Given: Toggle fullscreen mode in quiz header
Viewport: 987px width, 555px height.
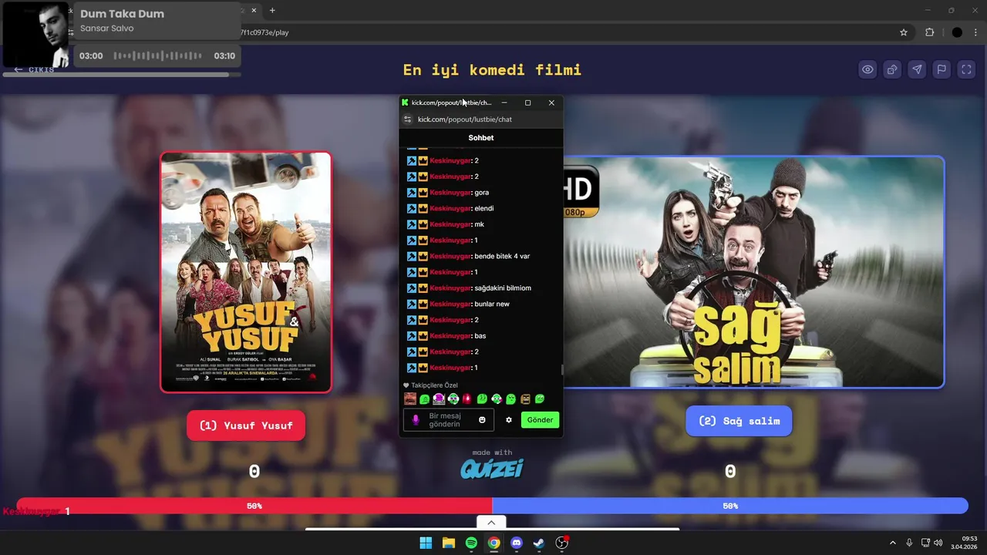Looking at the screenshot, I should (966, 69).
